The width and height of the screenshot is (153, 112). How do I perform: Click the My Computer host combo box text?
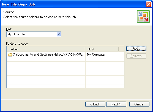17,34
